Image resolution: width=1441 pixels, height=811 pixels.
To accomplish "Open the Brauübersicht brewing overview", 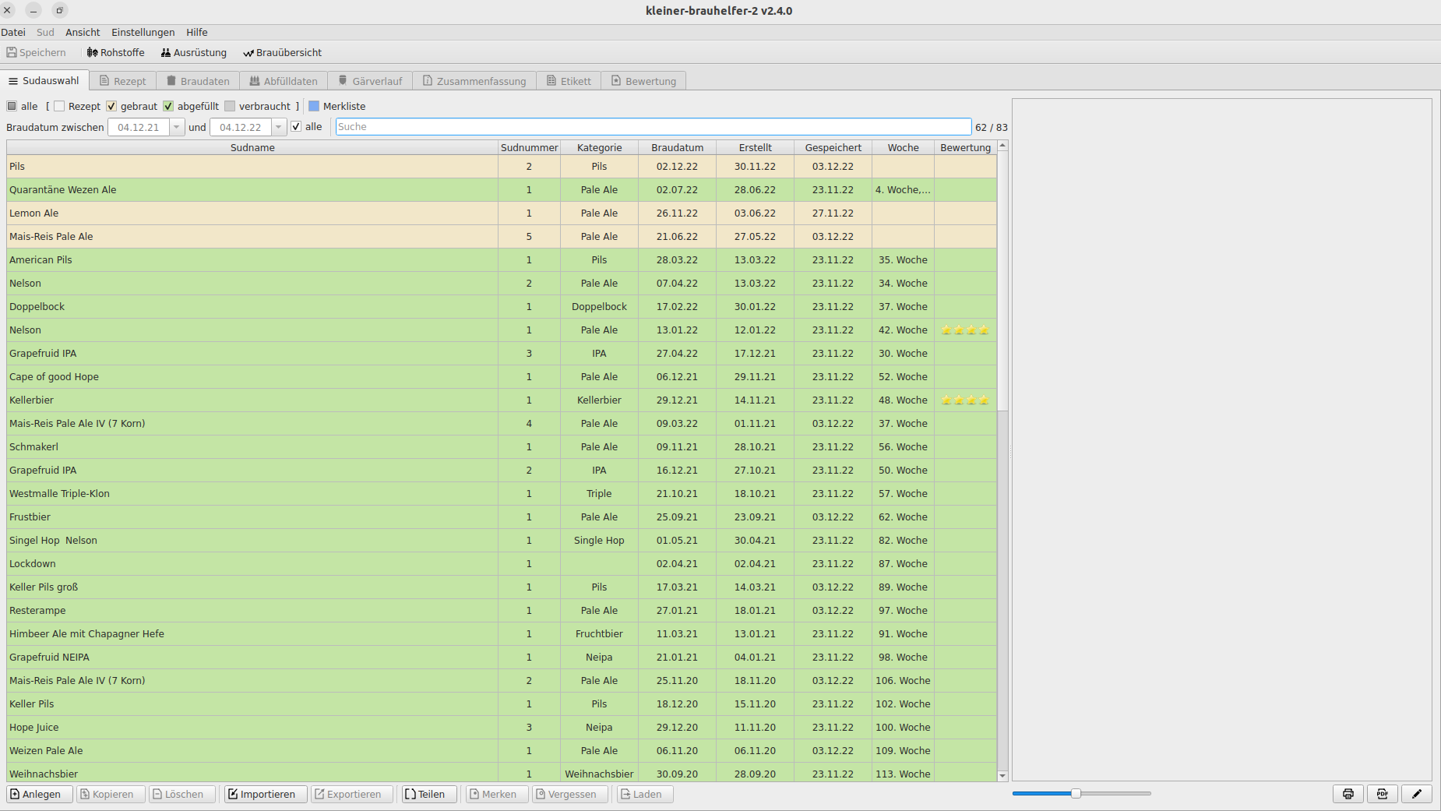I will tap(282, 52).
